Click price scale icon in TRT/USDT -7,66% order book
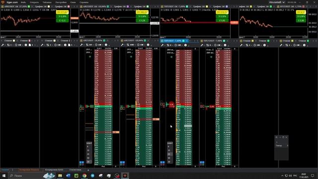The width and height of the screenshot is (318, 179). 208,45
